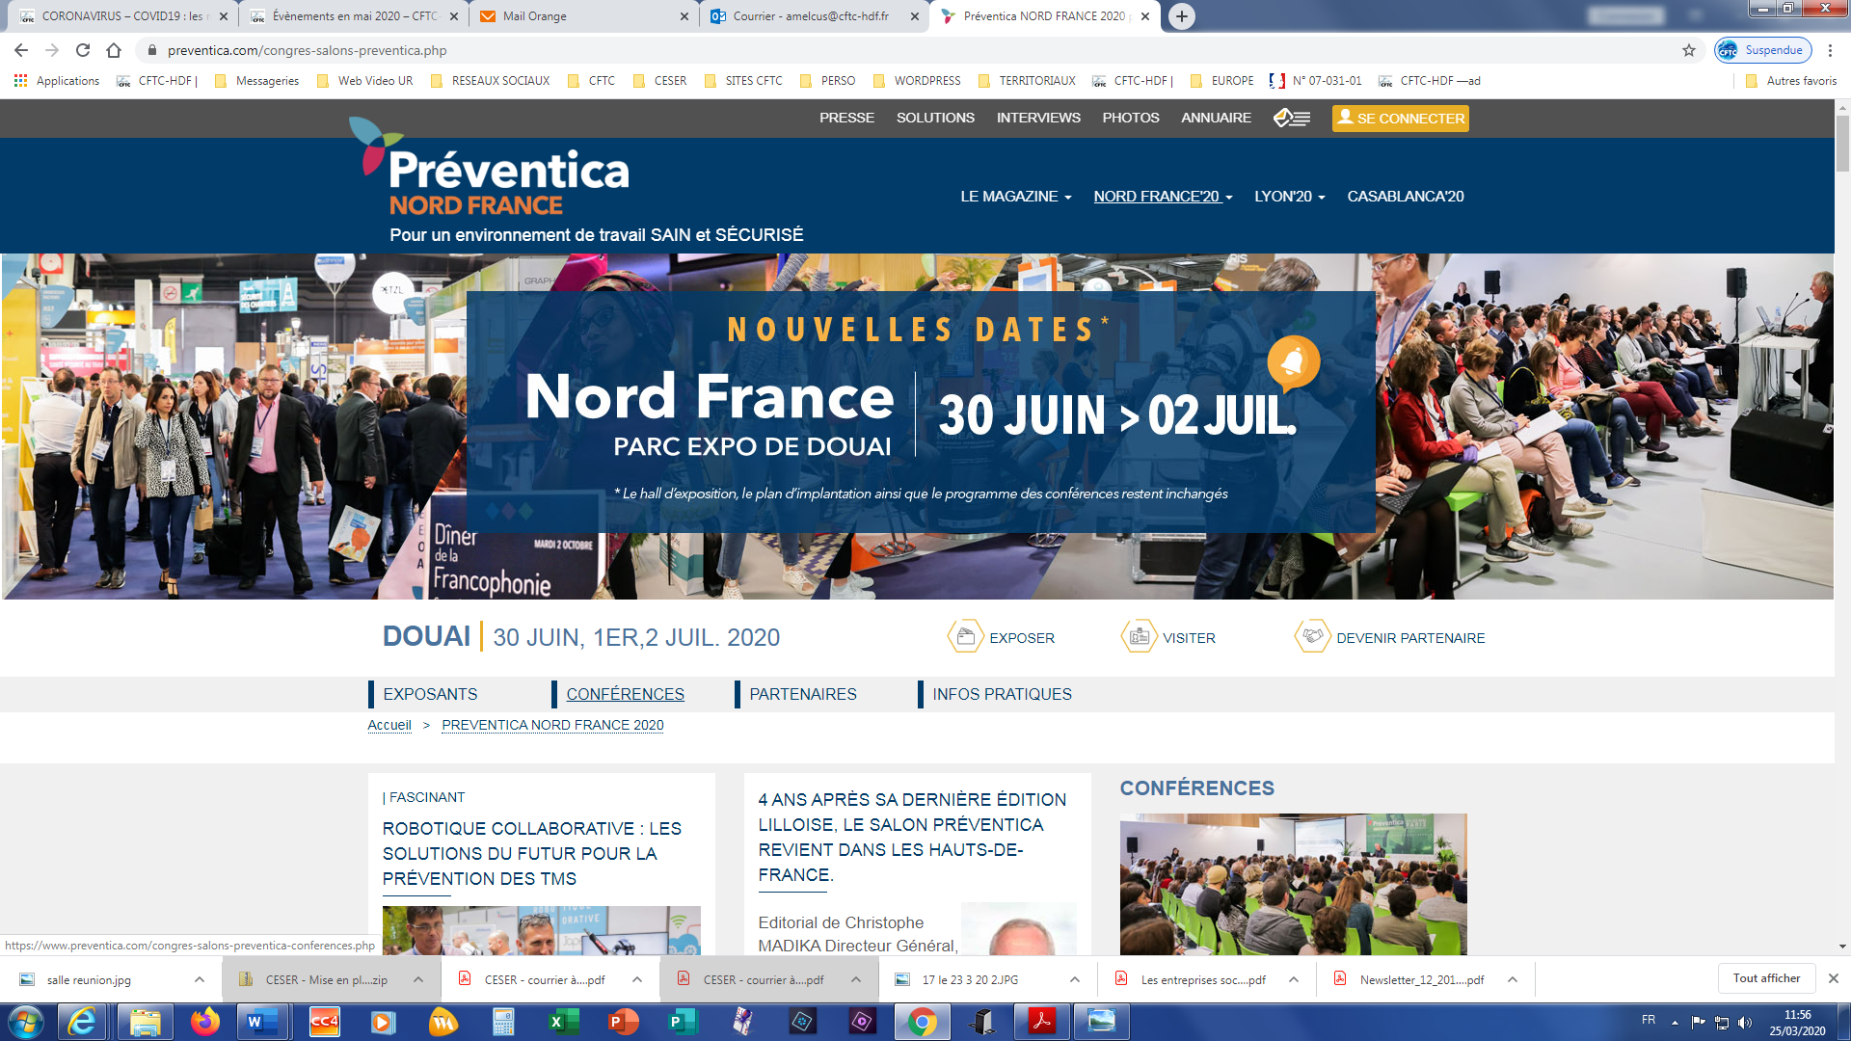Click the Accueil breadcrumb link

[x=389, y=725]
